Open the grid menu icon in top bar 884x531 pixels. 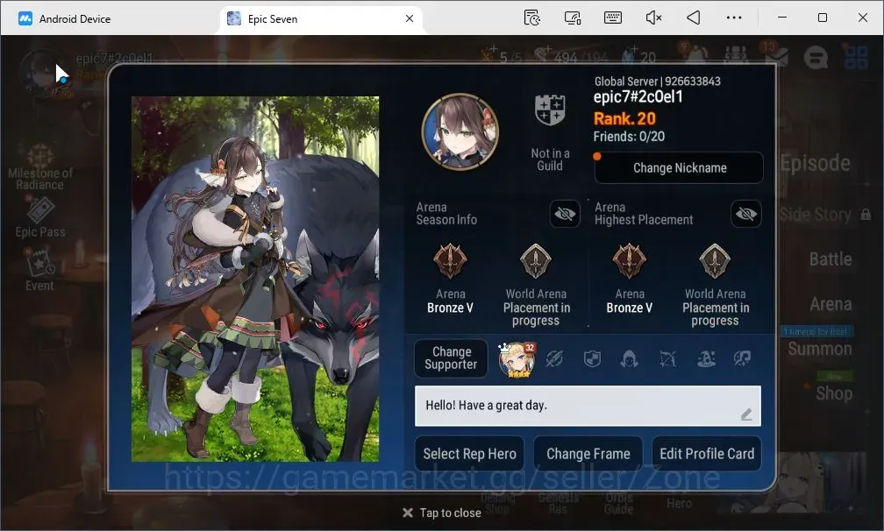coord(855,56)
